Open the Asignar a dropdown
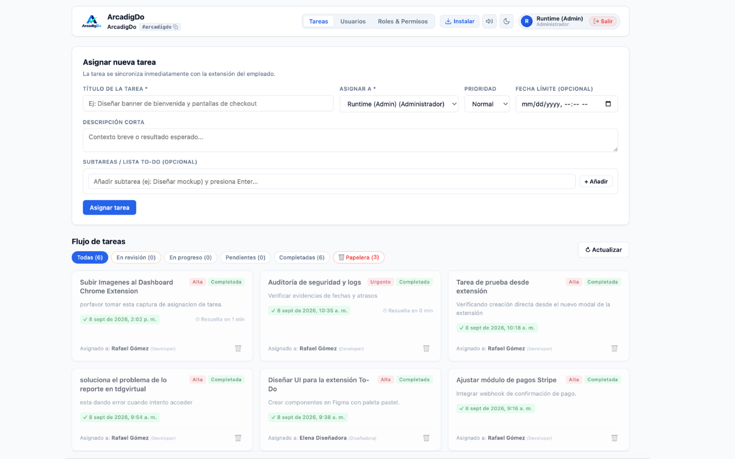The image size is (735, 459). [x=399, y=104]
